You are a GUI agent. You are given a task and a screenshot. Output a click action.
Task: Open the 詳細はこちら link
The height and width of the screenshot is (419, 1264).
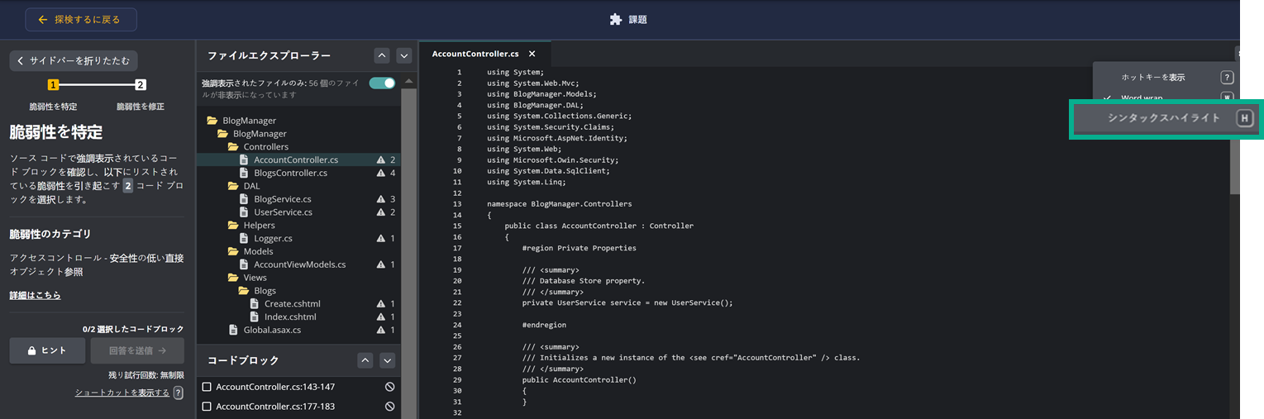[x=35, y=295]
